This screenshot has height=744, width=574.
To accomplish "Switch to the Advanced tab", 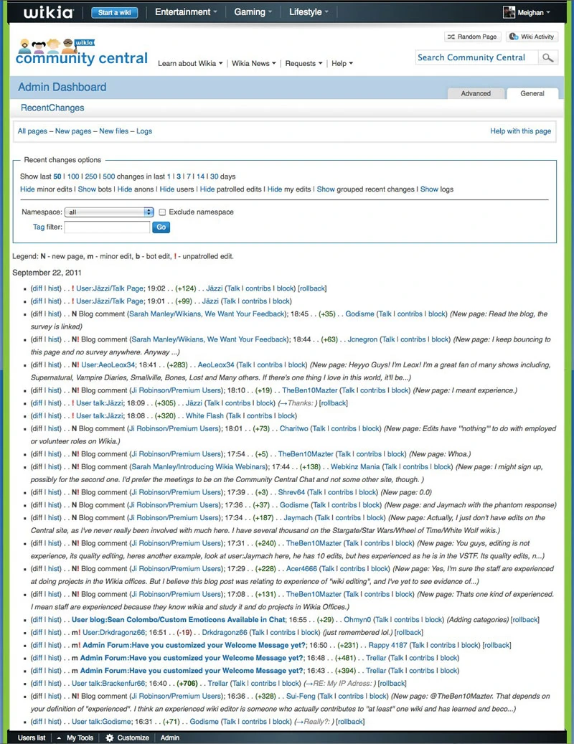I will click(476, 93).
